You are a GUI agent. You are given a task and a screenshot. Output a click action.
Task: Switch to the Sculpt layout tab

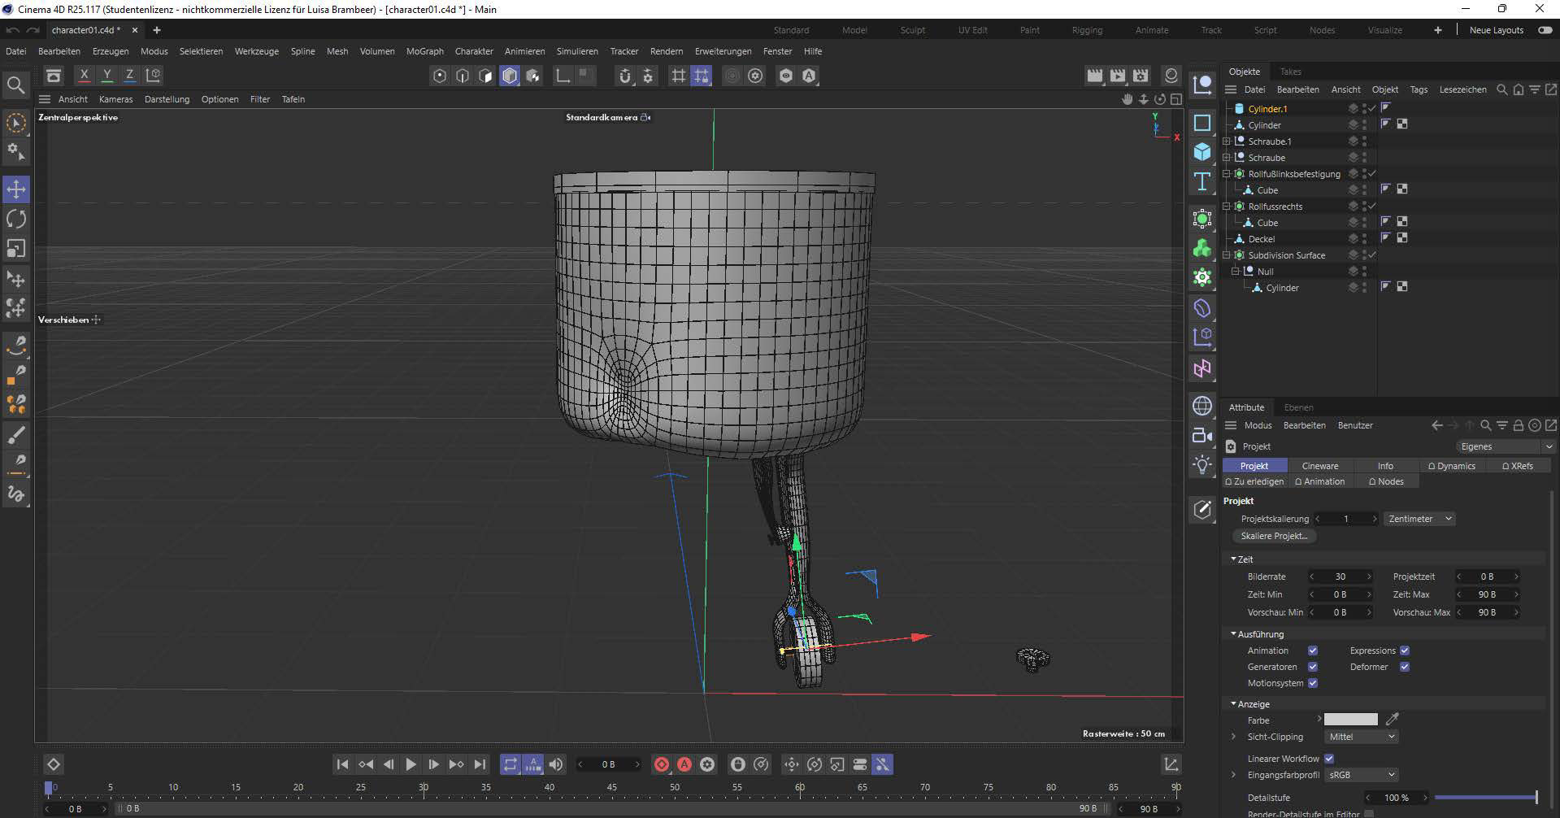point(912,30)
